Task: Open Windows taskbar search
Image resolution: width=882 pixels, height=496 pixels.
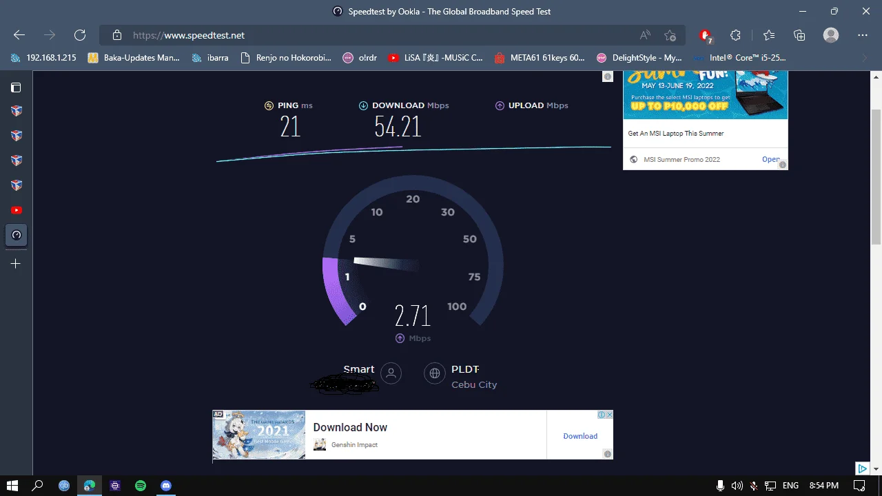Action: [x=38, y=486]
